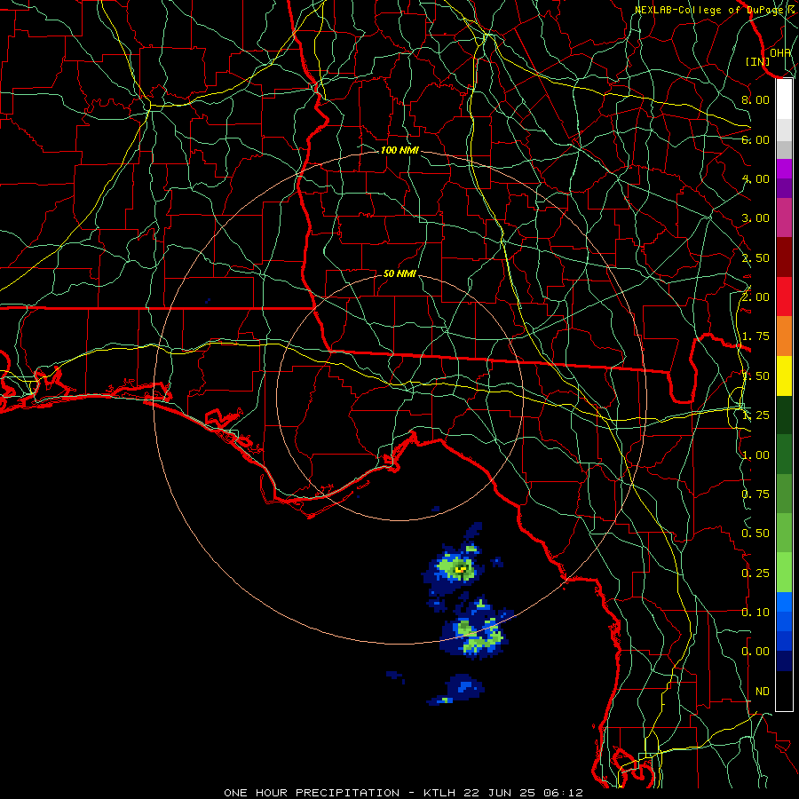The height and width of the screenshot is (799, 799).
Task: Click the yellow core of the northern rain cell
Action: point(461,569)
